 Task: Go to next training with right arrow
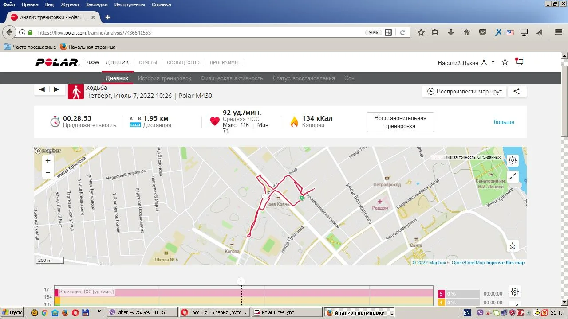click(56, 89)
